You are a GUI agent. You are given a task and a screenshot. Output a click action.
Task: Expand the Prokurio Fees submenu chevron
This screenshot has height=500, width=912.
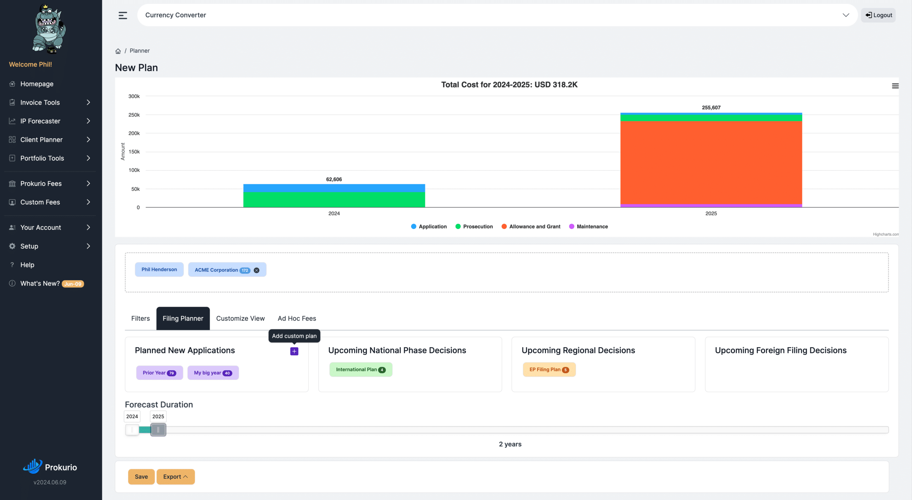tap(88, 183)
